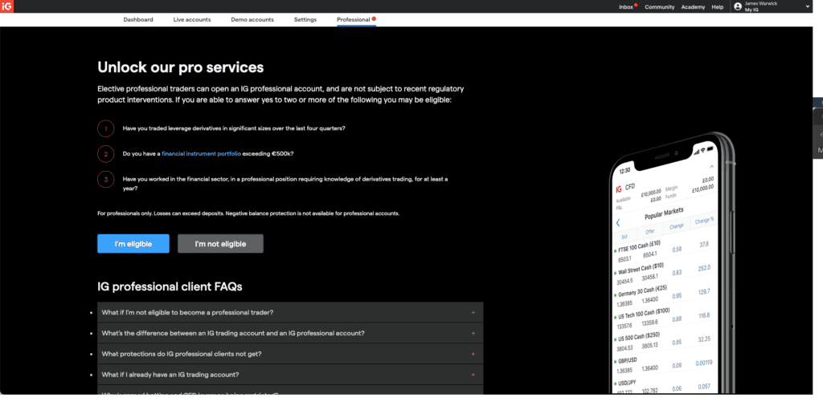Open the Settings tab
This screenshot has width=823, height=398.
[x=305, y=19]
